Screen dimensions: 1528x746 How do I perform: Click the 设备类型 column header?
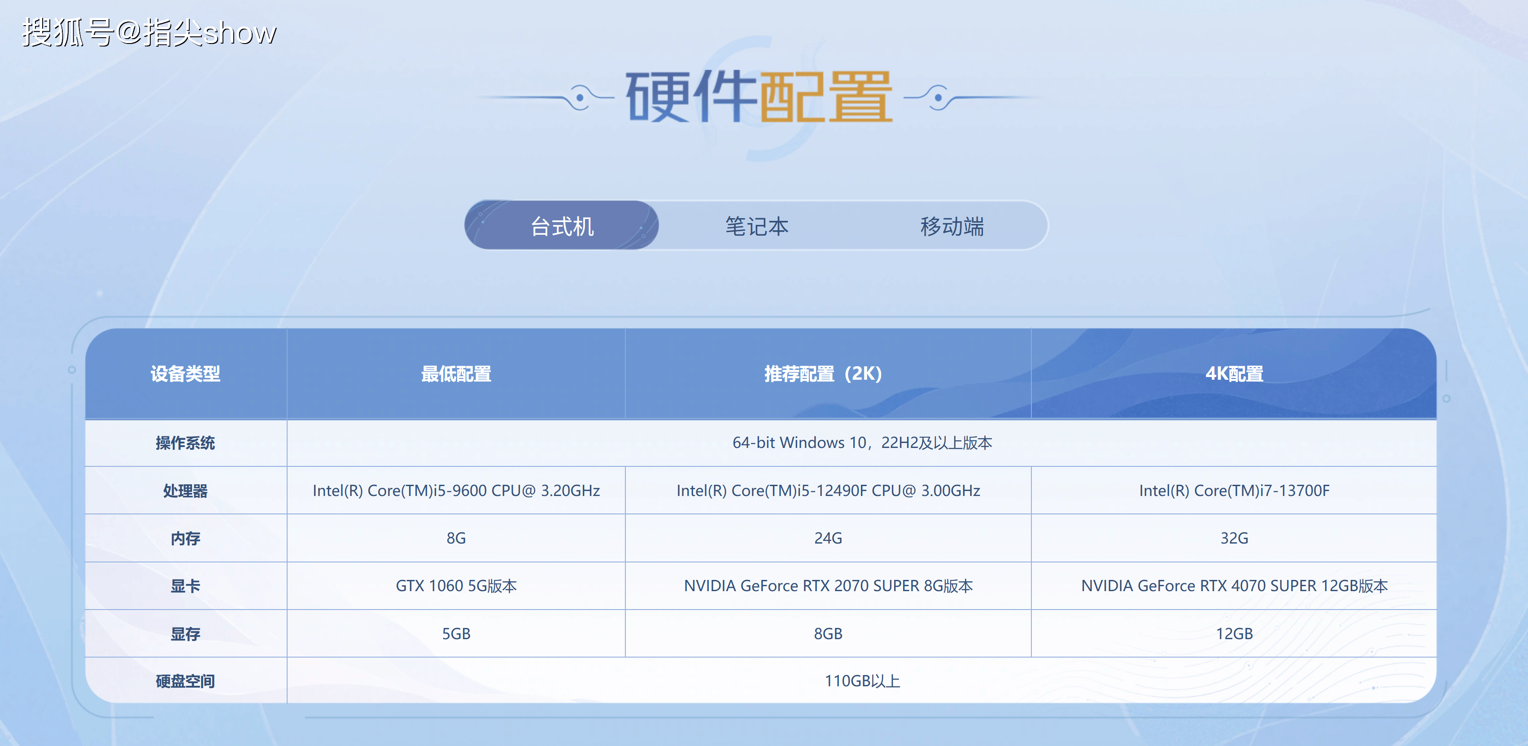[185, 374]
